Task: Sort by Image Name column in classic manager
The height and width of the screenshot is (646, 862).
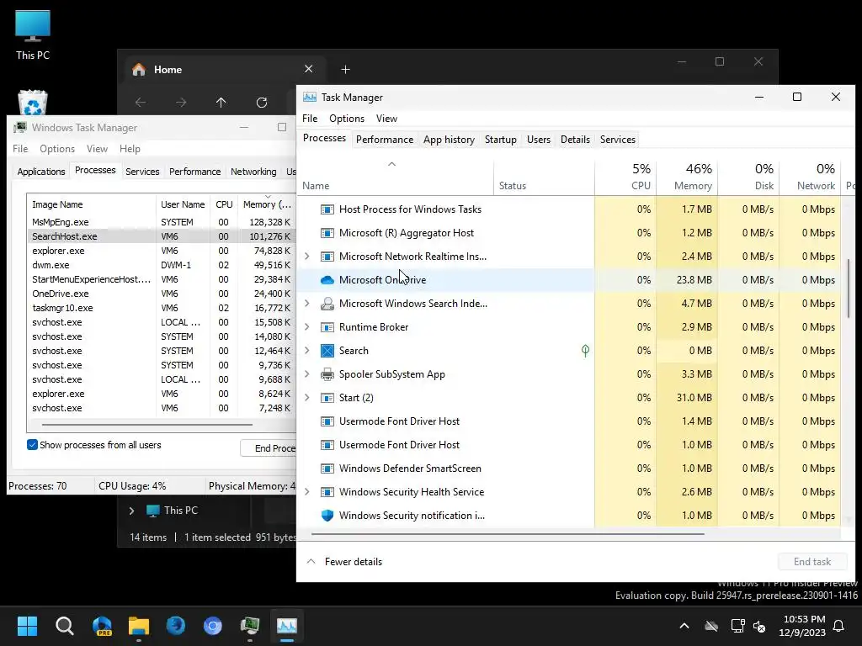Action: [x=91, y=204]
